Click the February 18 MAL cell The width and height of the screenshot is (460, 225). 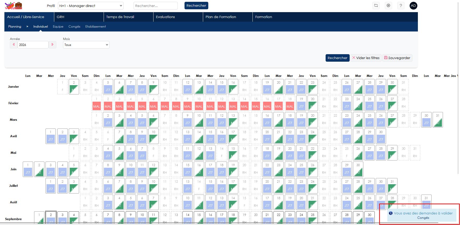[x=290, y=103]
